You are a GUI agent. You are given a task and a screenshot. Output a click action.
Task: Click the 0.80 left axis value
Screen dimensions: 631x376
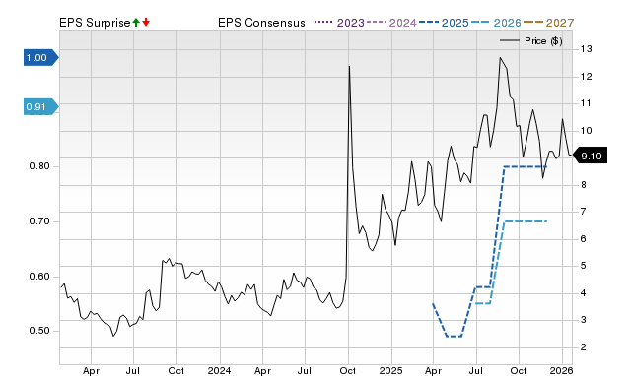coord(39,166)
